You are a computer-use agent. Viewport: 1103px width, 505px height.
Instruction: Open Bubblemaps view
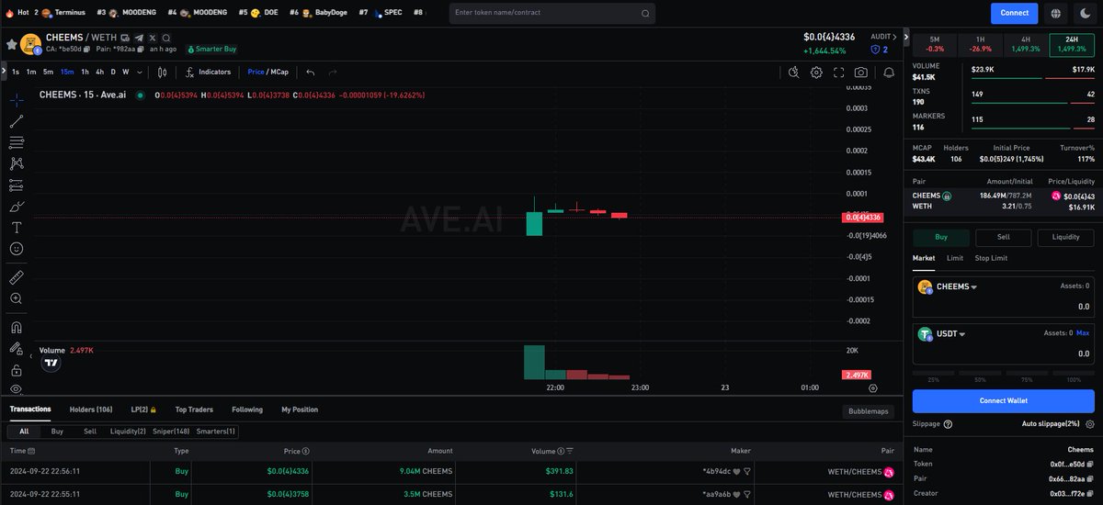coord(869,411)
